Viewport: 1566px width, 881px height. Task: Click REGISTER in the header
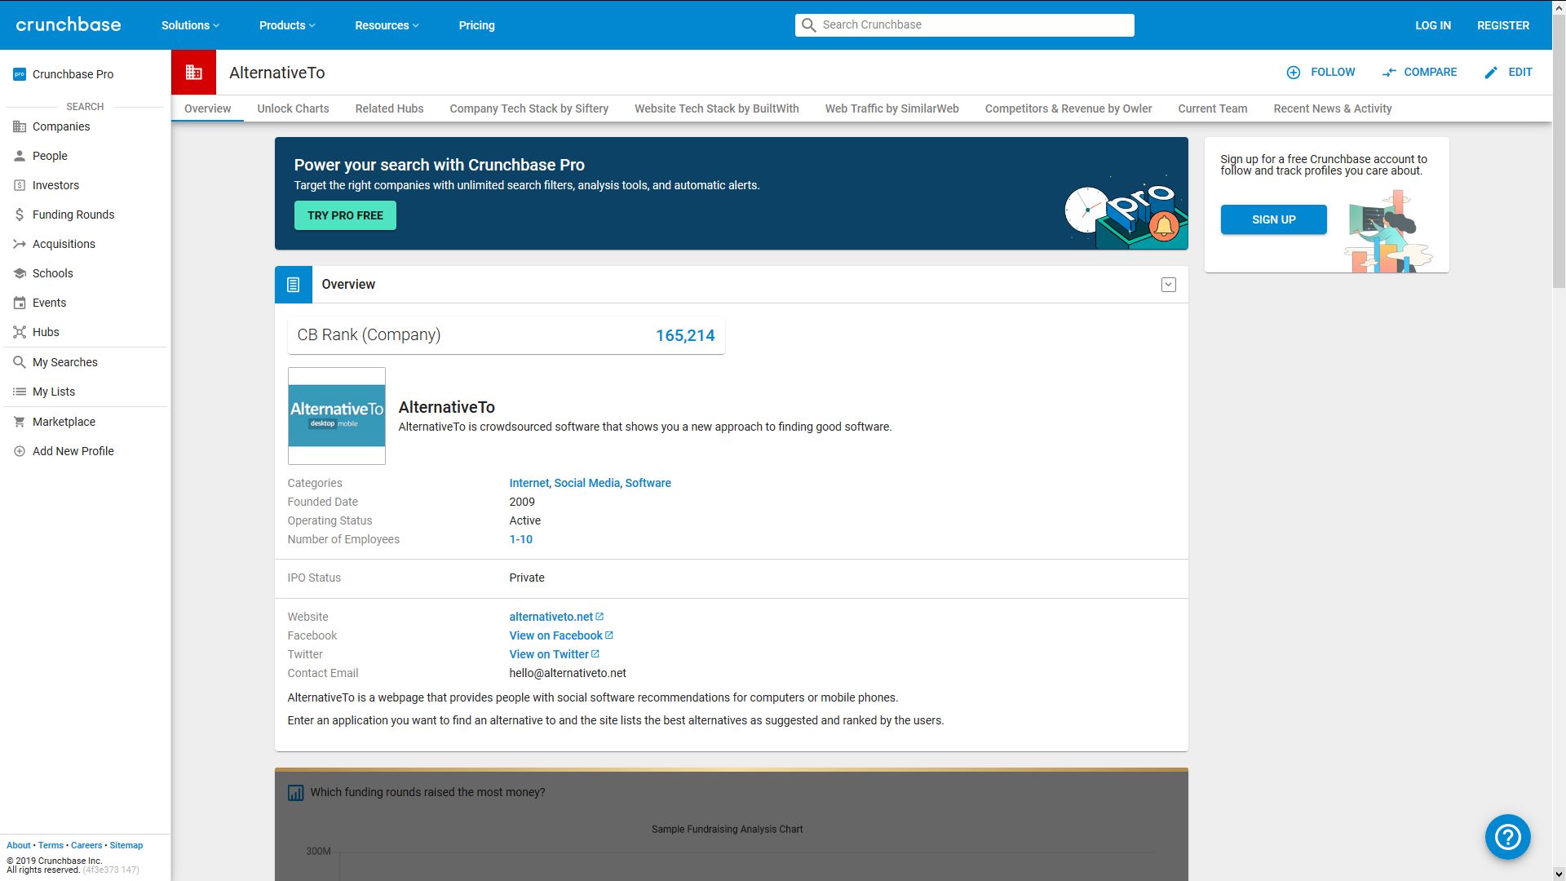coord(1502,25)
